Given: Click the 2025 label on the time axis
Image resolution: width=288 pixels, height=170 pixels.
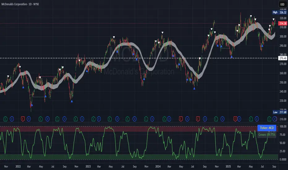Looking at the screenshot, I should [228, 167].
